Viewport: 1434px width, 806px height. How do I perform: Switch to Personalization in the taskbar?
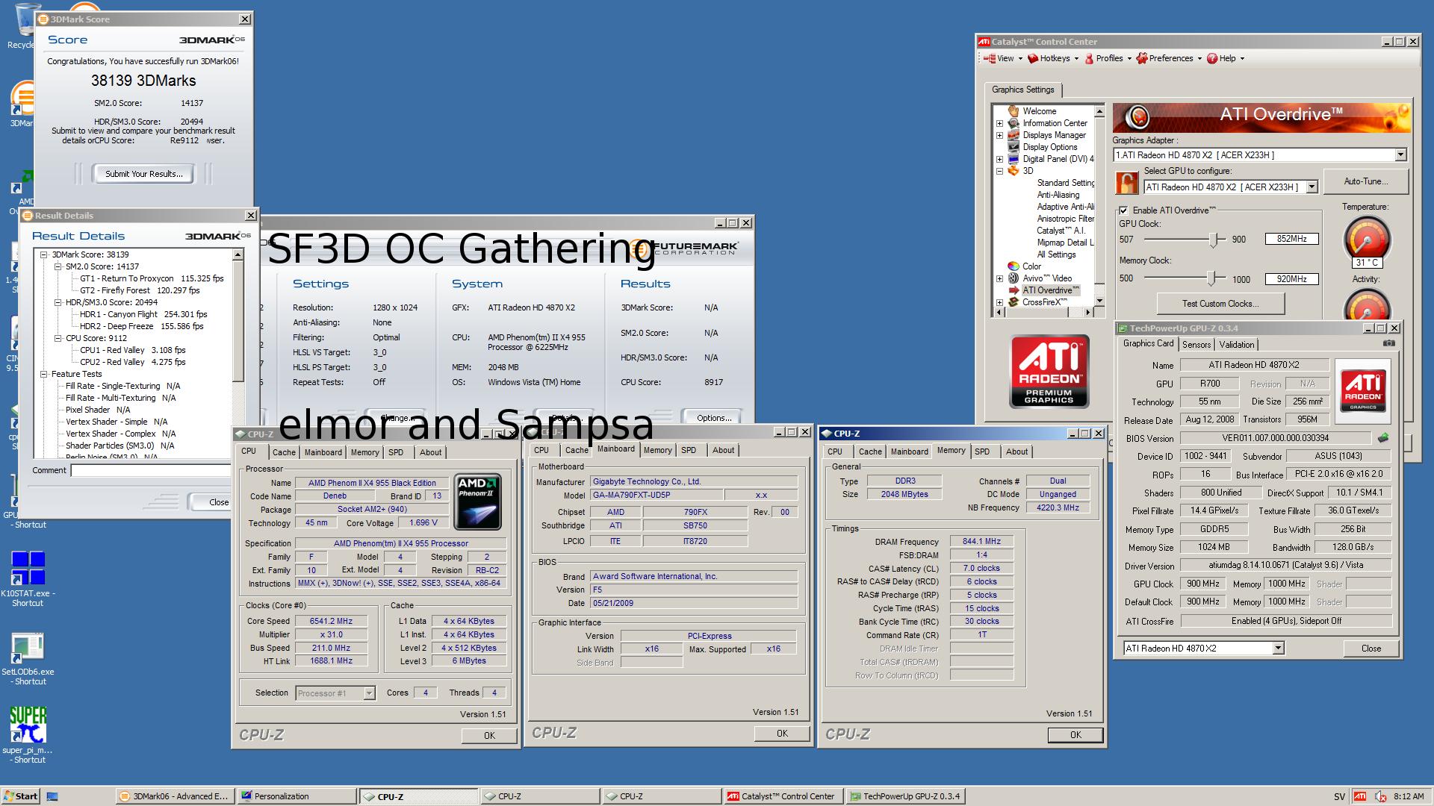297,796
